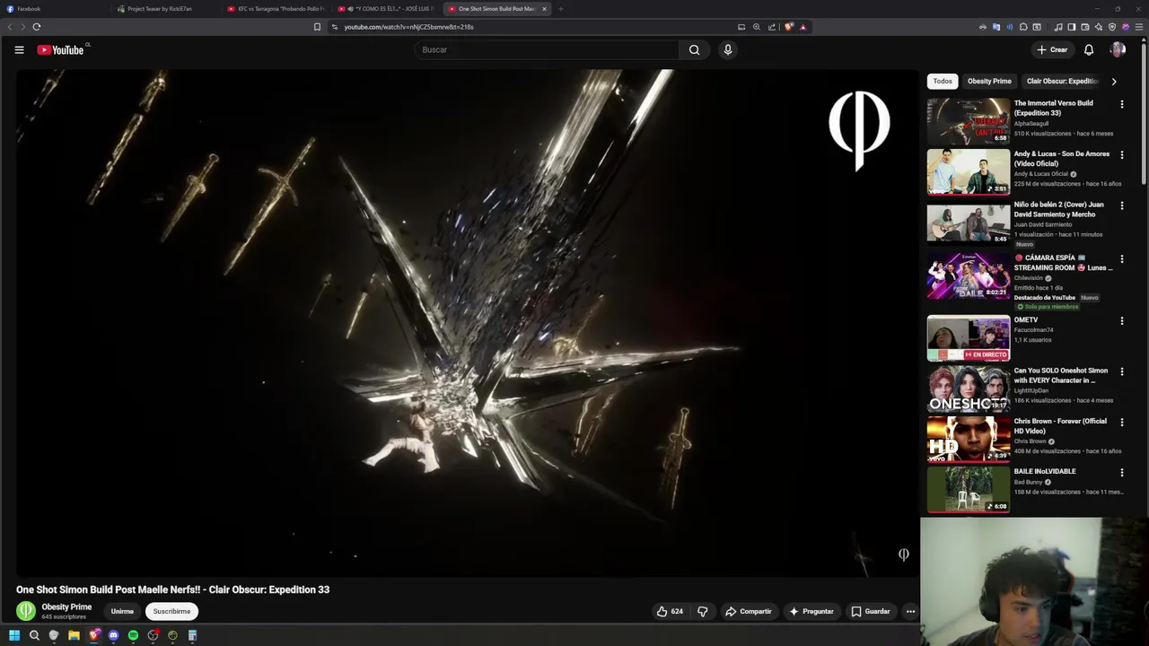Open the Obesity Prime channel name link
1149x646 pixels.
66,607
